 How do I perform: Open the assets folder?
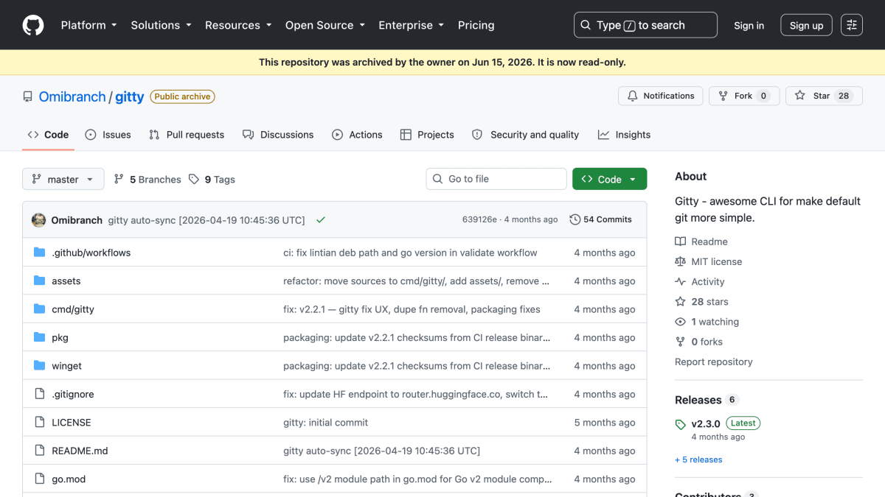66,281
